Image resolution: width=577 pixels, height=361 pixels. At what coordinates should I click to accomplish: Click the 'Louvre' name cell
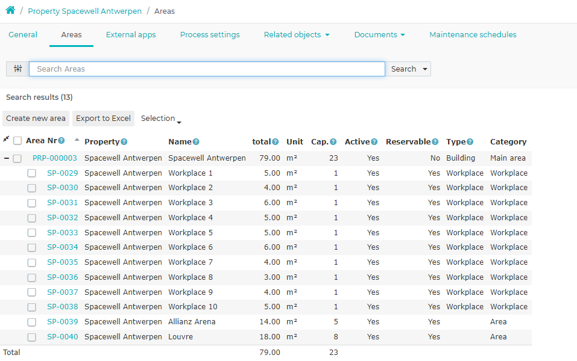point(181,337)
